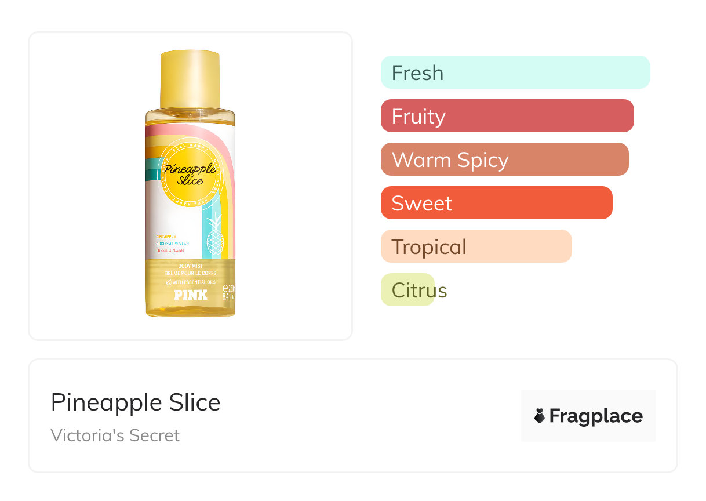Viewport: 706px width, 501px height.
Task: Select the Citrus accord bar
Action: 408,290
